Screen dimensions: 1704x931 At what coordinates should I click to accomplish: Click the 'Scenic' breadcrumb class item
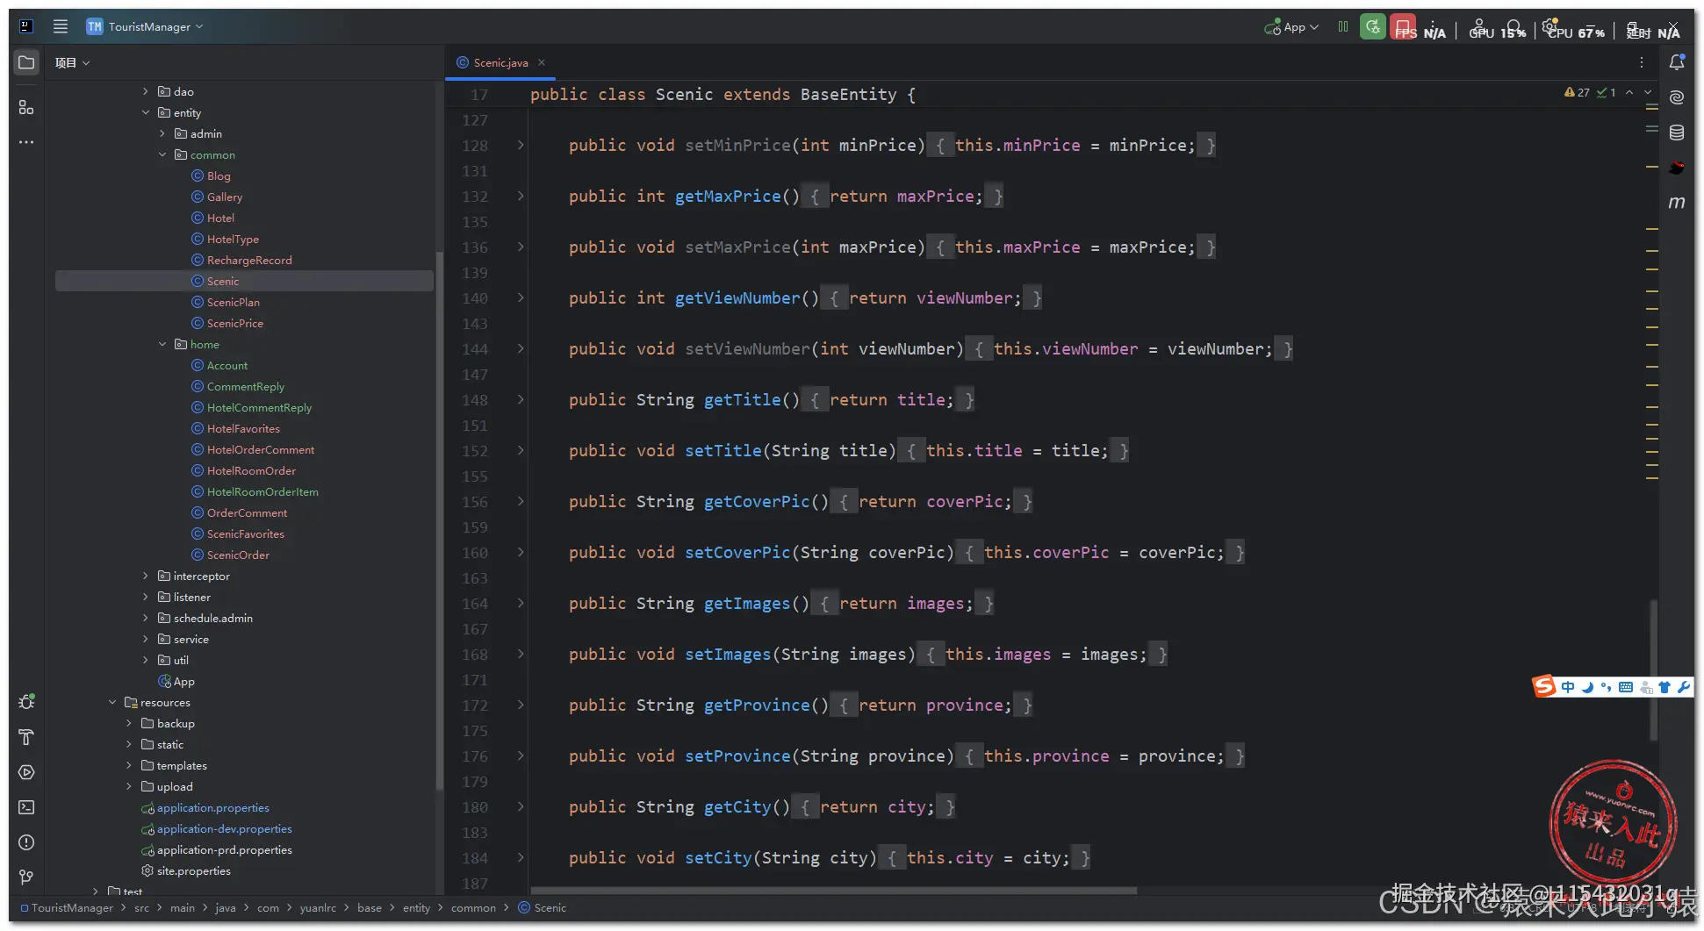(543, 907)
